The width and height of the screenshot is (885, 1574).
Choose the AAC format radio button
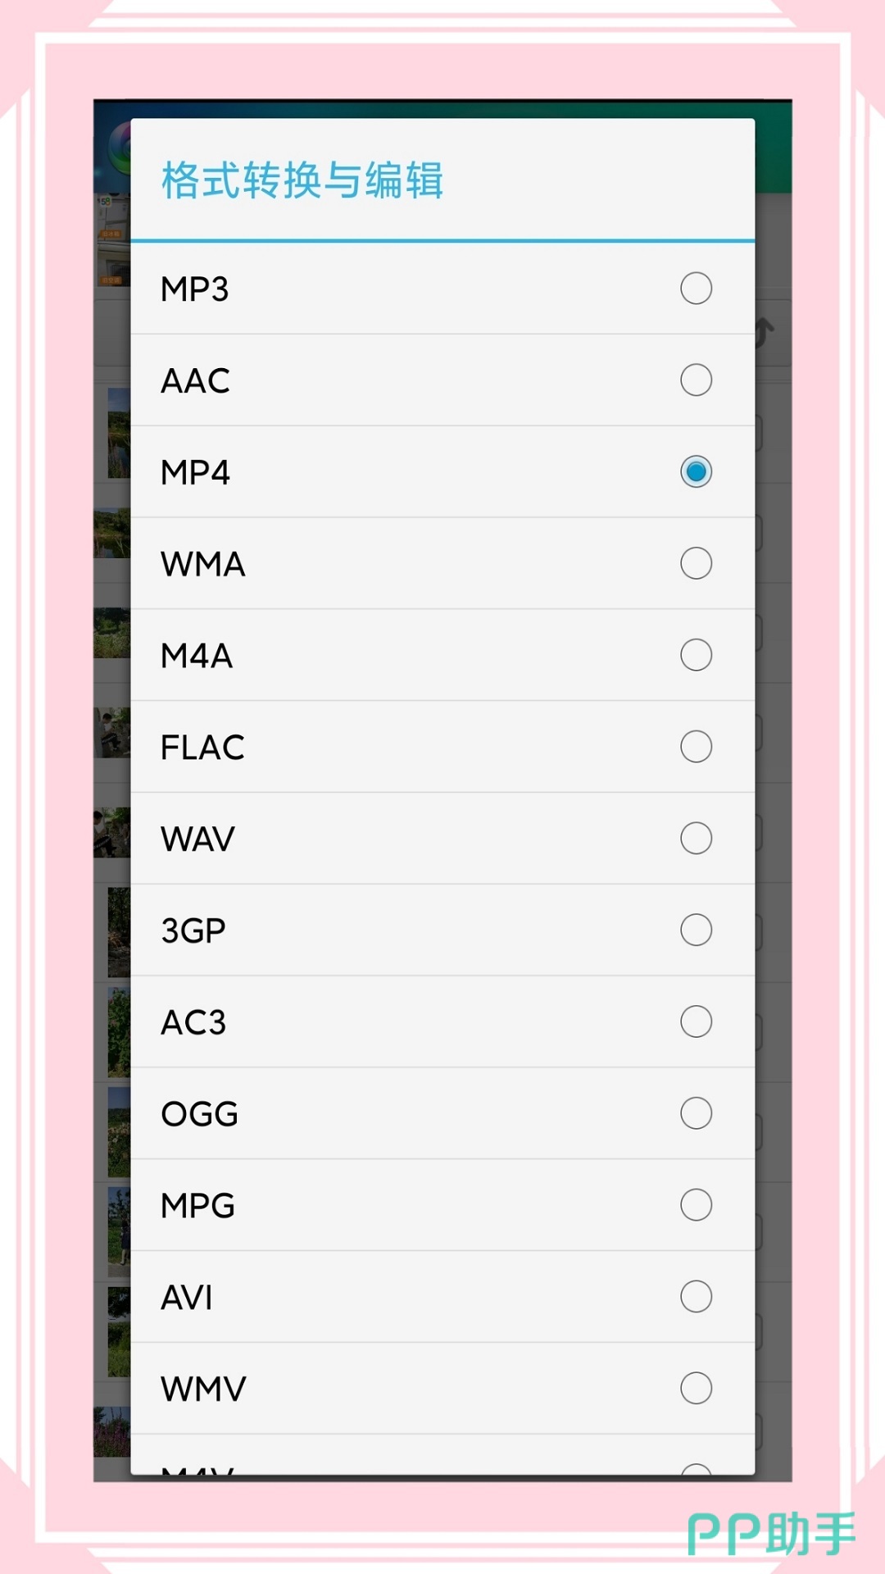click(x=696, y=380)
